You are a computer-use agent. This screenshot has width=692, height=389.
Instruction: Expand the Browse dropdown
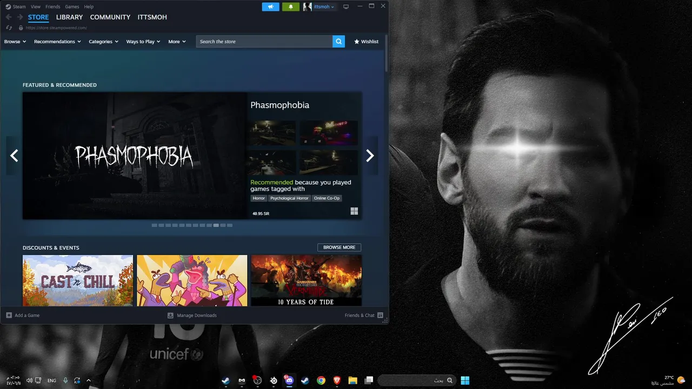click(15, 42)
